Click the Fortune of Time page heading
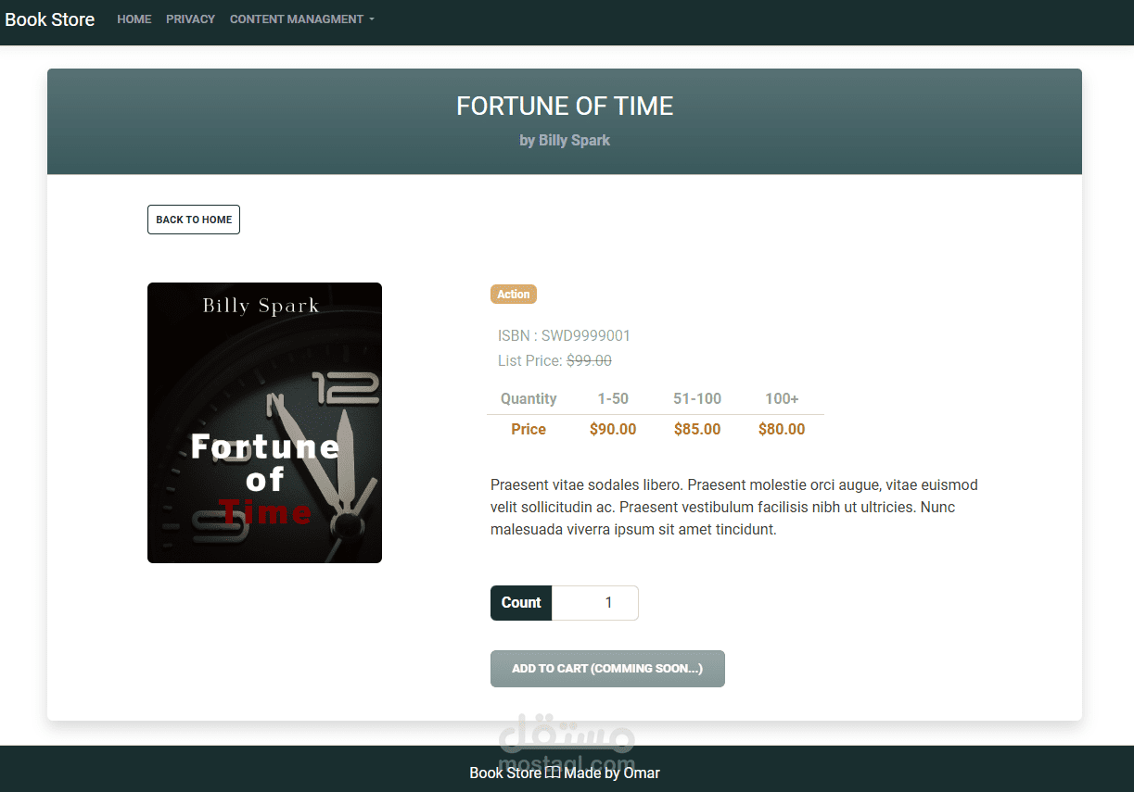The width and height of the screenshot is (1134, 792). 565,106
